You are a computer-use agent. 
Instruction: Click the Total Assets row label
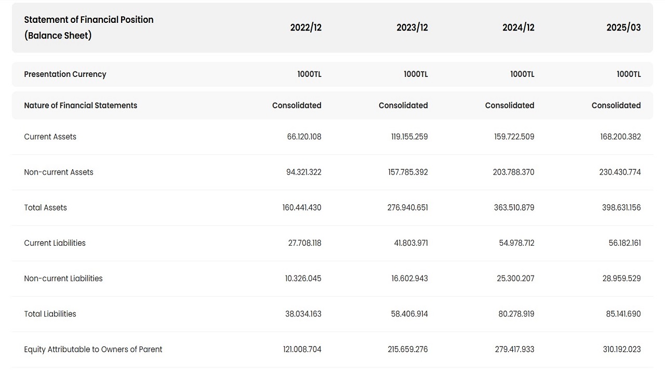[x=45, y=207]
